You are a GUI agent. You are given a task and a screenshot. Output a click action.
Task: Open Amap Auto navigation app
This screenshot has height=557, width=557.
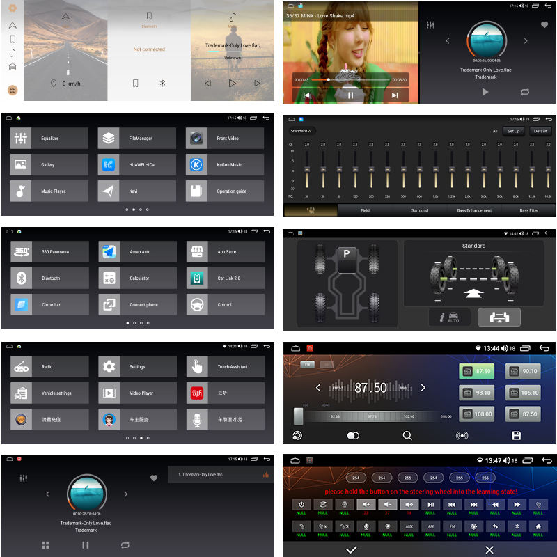point(137,251)
